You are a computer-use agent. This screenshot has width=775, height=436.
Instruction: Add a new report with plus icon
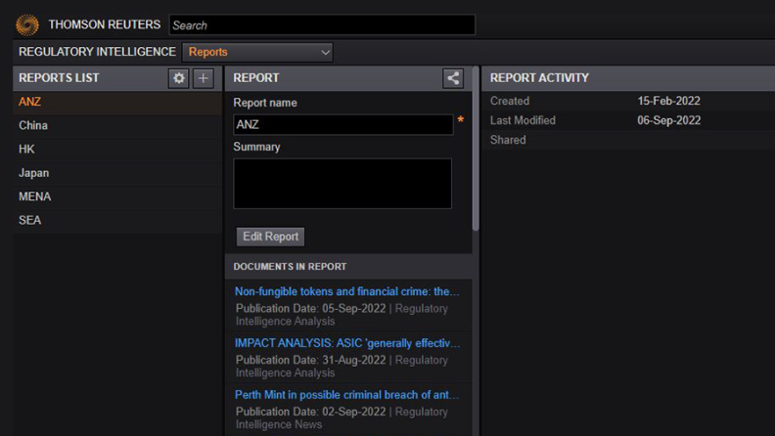click(204, 78)
